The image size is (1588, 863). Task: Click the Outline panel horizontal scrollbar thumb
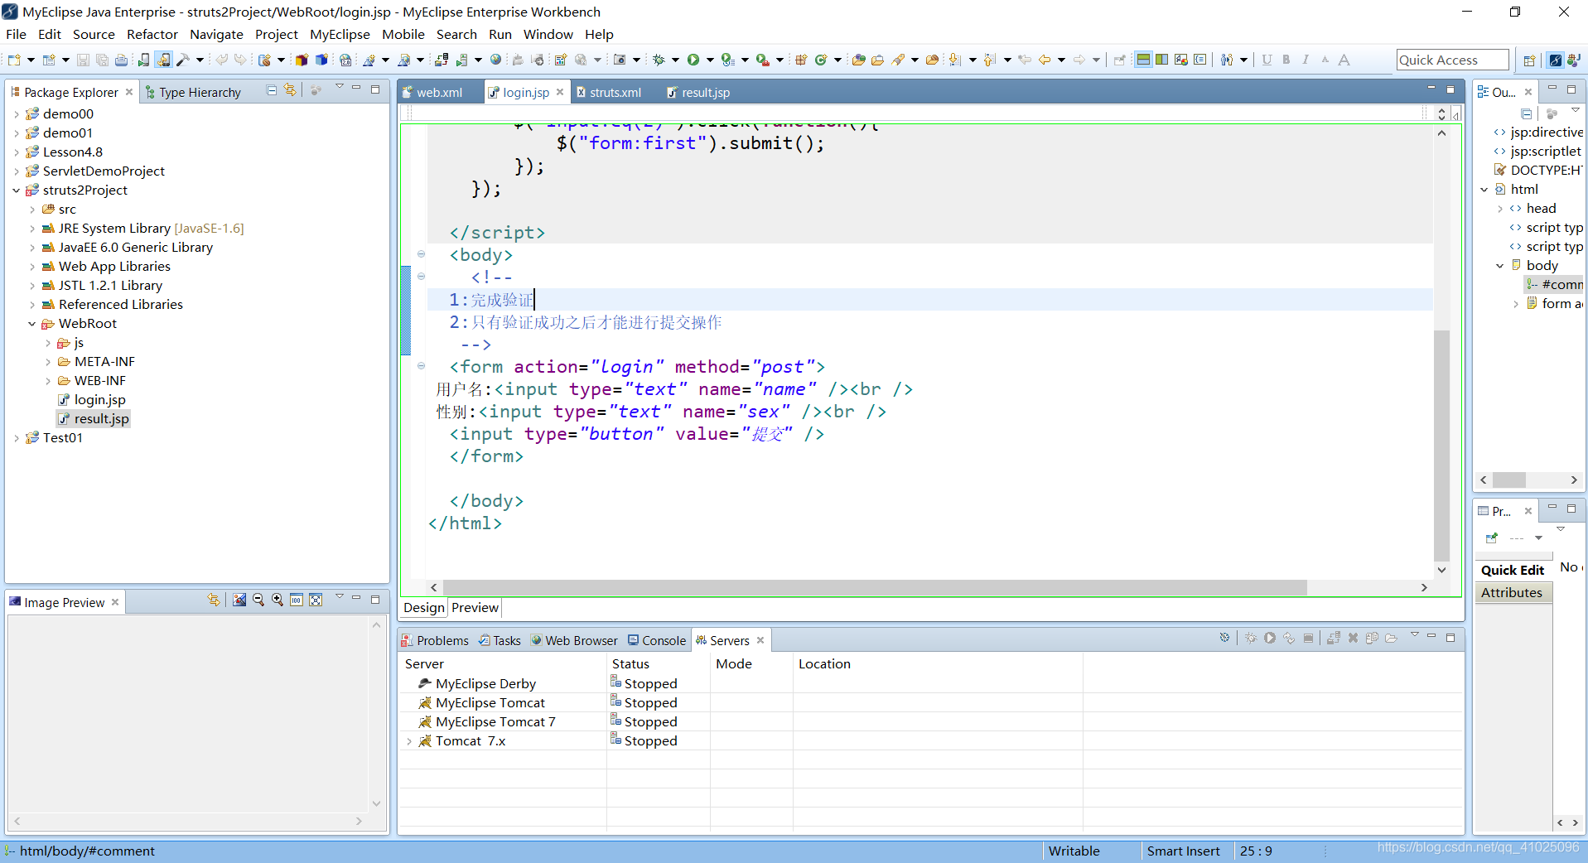[x=1509, y=480]
